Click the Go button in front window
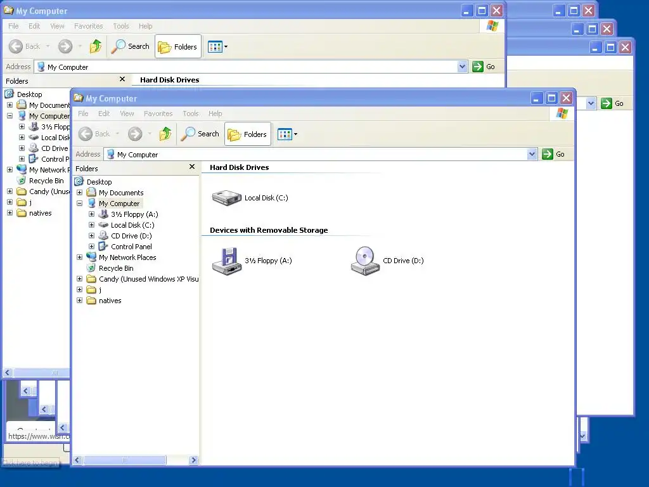 [554, 154]
